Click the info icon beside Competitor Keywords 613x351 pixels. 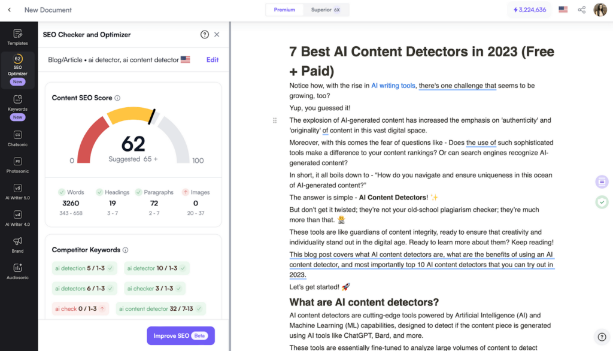[x=126, y=250]
